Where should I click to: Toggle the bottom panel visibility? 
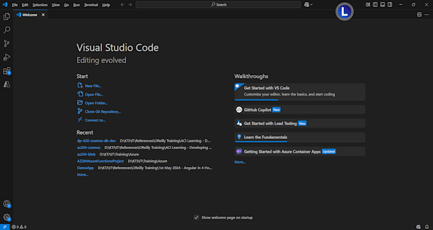[383, 4]
